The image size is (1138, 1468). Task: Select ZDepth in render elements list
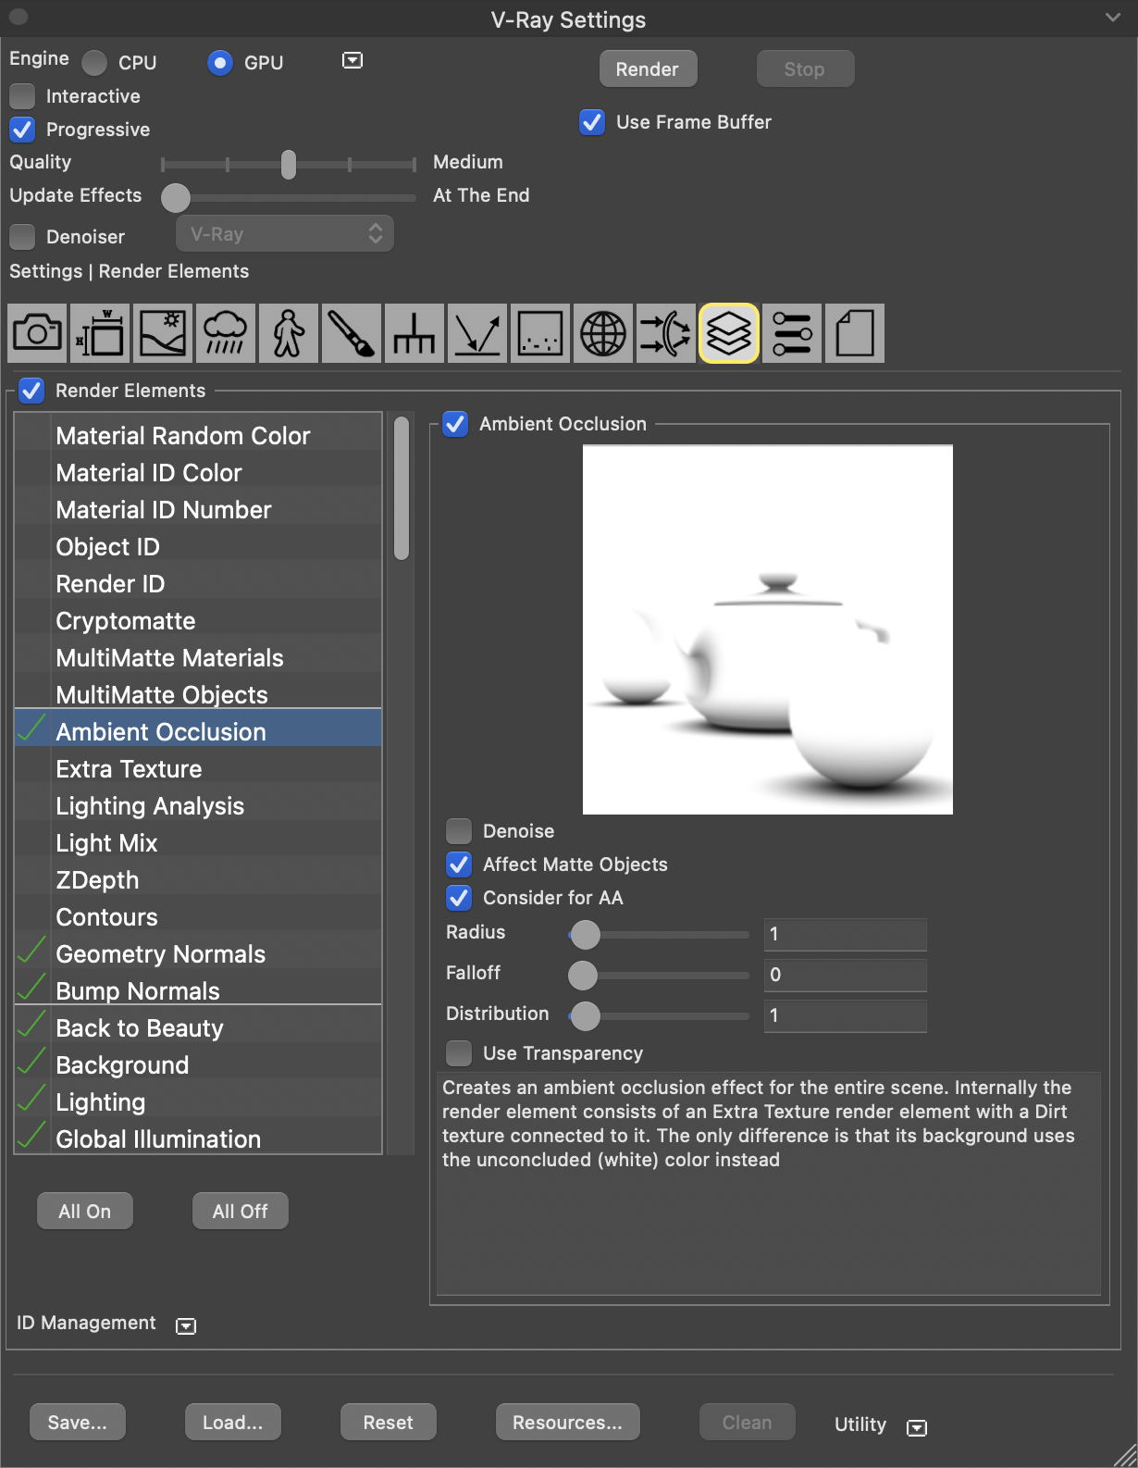tap(97, 880)
